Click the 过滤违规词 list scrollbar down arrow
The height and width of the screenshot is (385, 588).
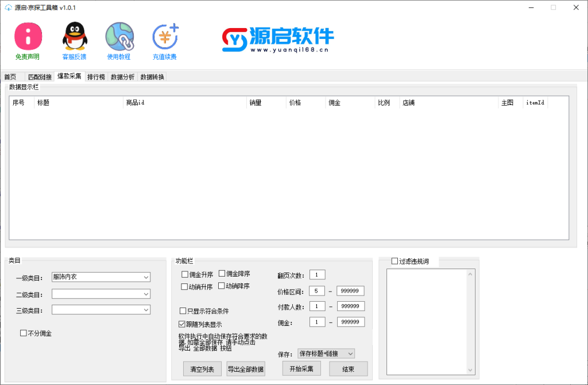(x=471, y=370)
